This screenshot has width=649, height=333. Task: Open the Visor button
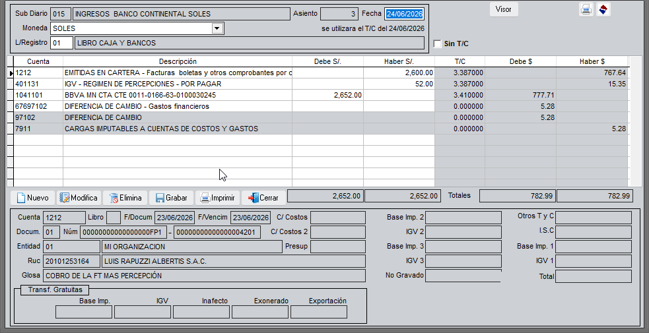[504, 9]
